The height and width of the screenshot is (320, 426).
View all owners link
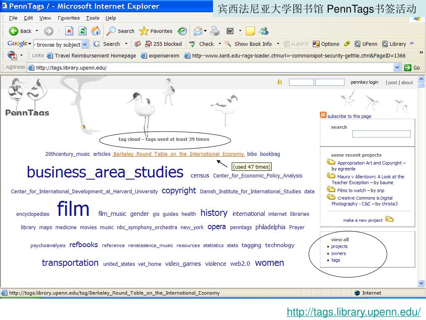pyautogui.click(x=338, y=253)
